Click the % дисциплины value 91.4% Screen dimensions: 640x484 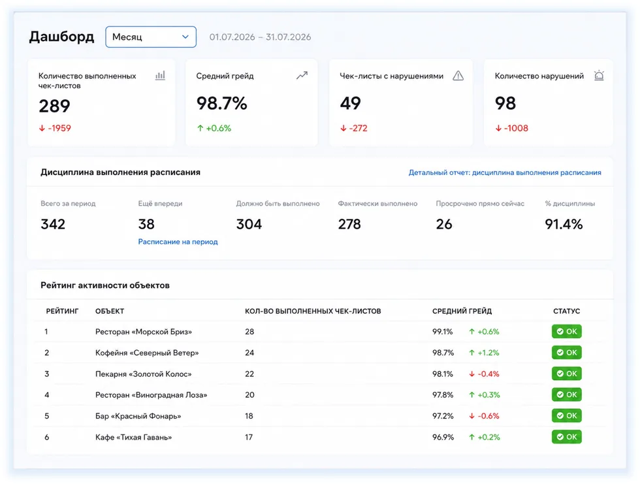point(564,224)
